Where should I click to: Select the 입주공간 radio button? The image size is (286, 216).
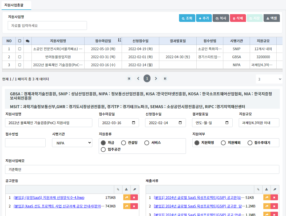click(103, 150)
